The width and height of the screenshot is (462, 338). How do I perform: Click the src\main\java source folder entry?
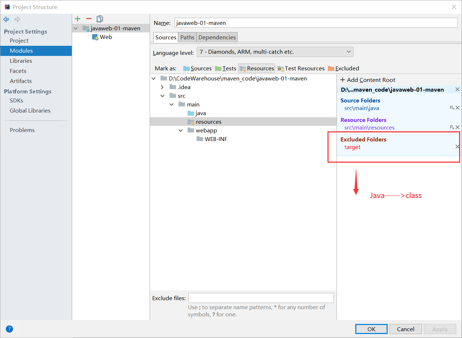tap(362, 108)
